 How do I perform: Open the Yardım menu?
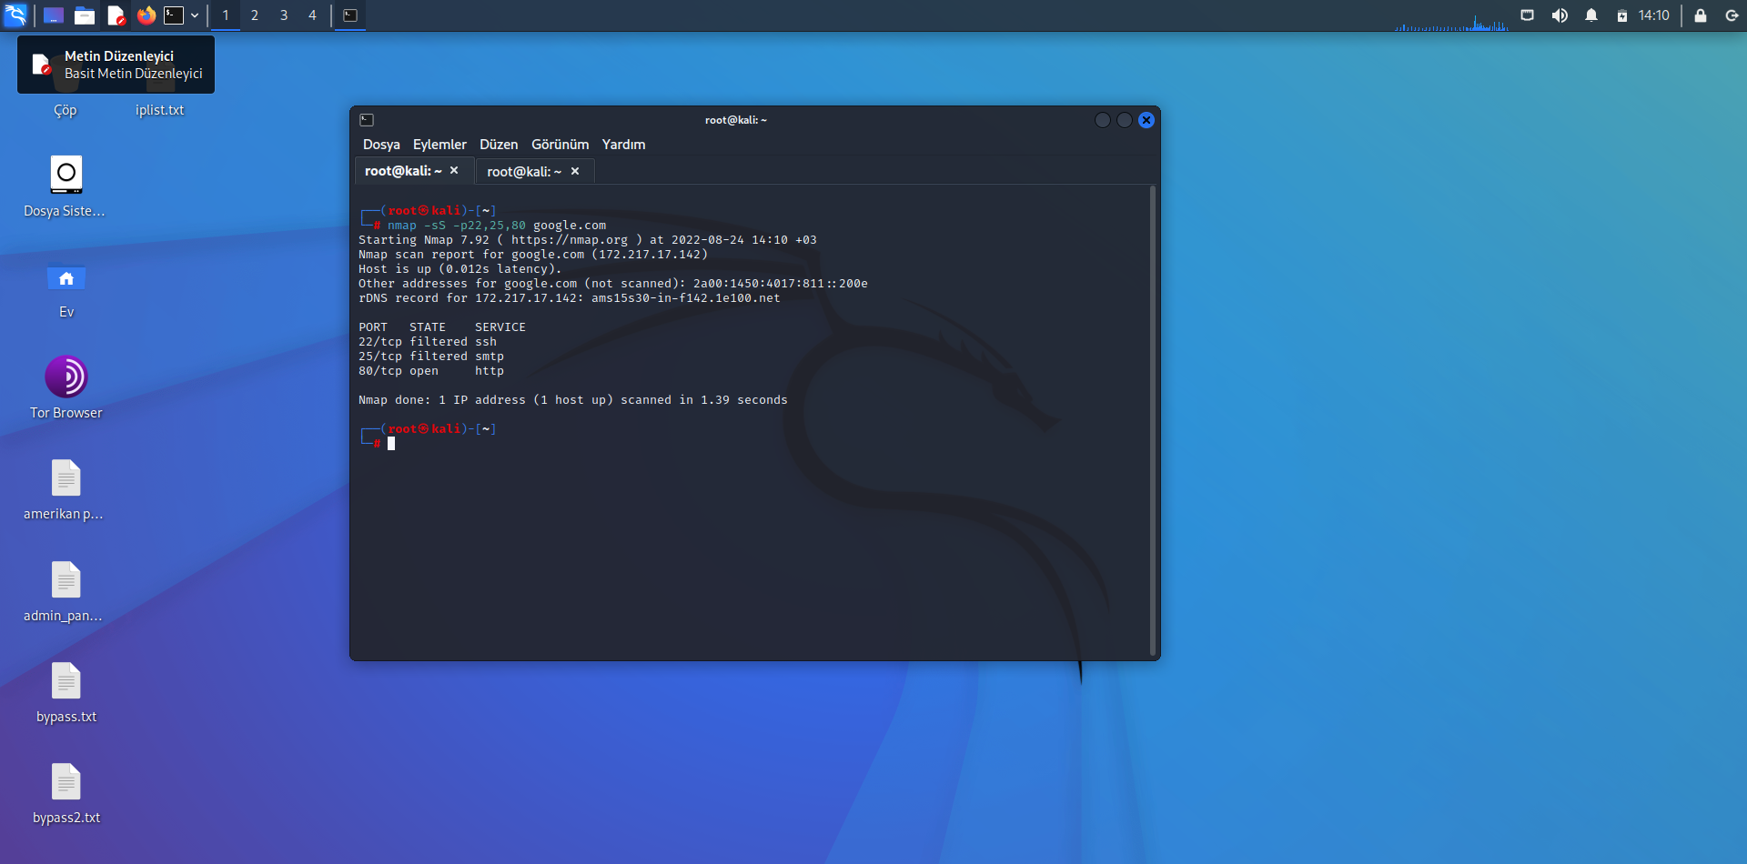pyautogui.click(x=623, y=145)
